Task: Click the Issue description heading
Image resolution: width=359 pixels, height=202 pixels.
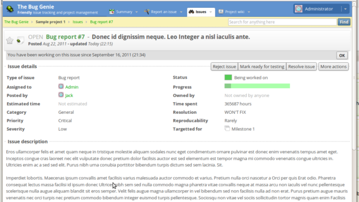Action: tap(27, 141)
